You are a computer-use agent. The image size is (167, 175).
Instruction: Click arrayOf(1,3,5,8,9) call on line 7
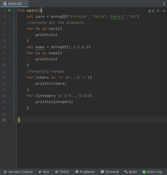click(71, 47)
